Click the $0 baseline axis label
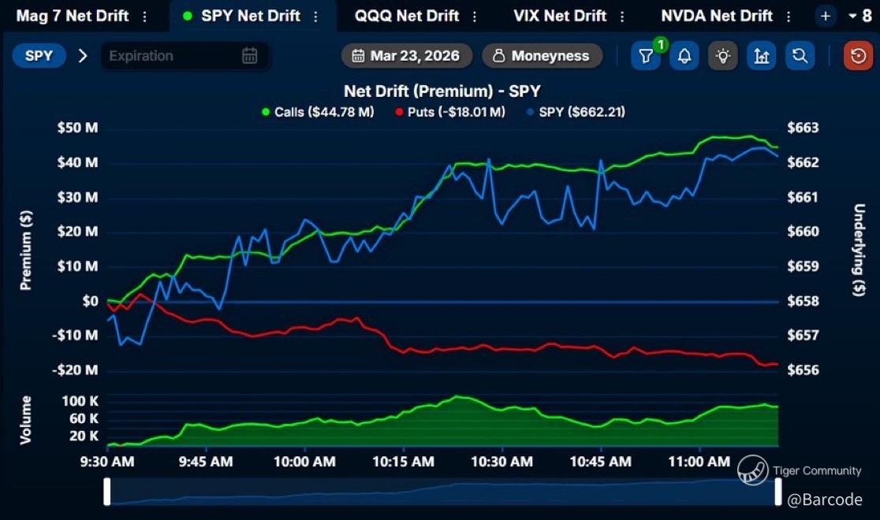The height and width of the screenshot is (520, 880). (91, 301)
